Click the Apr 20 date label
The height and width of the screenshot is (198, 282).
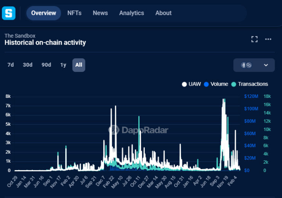click(x=74, y=182)
